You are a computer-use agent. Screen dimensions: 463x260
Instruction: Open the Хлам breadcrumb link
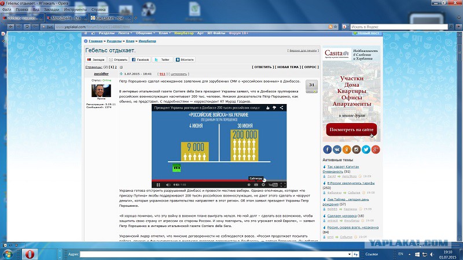(x=130, y=41)
